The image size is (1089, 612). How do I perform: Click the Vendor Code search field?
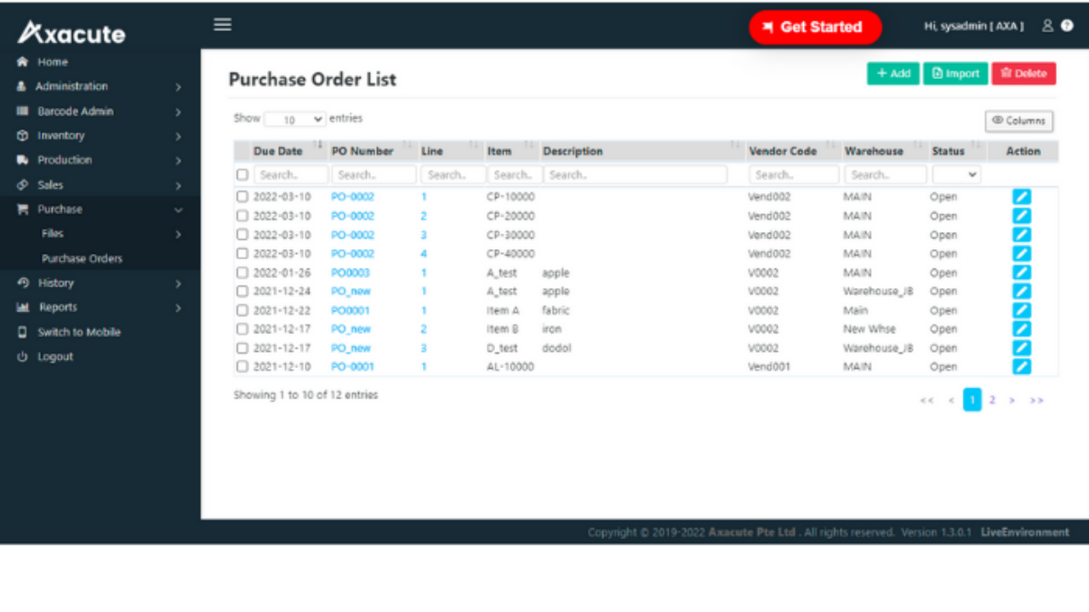794,174
